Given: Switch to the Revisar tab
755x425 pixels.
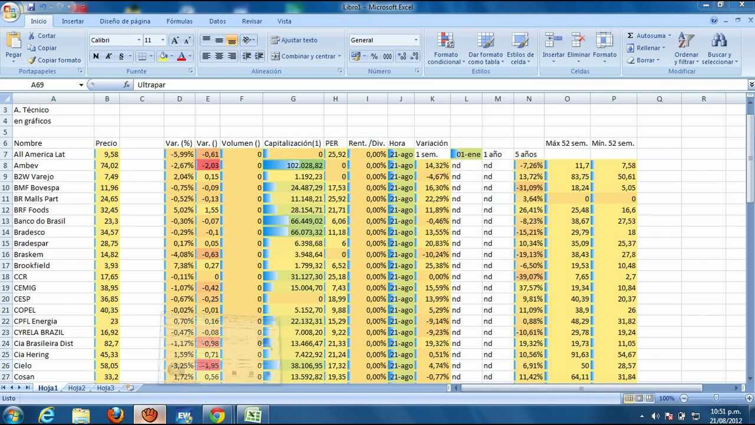Looking at the screenshot, I should (252, 21).
